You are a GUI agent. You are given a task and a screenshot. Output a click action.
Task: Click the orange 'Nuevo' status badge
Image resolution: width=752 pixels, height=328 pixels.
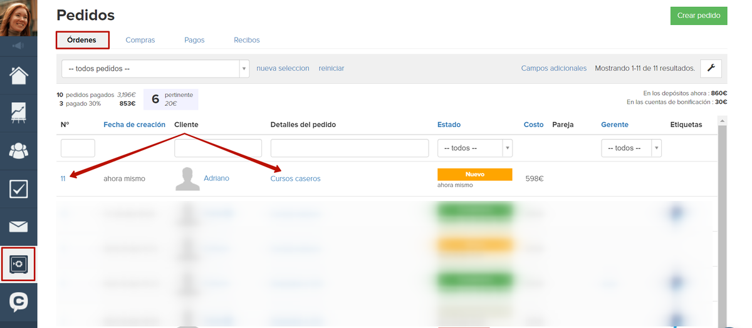coord(475,174)
